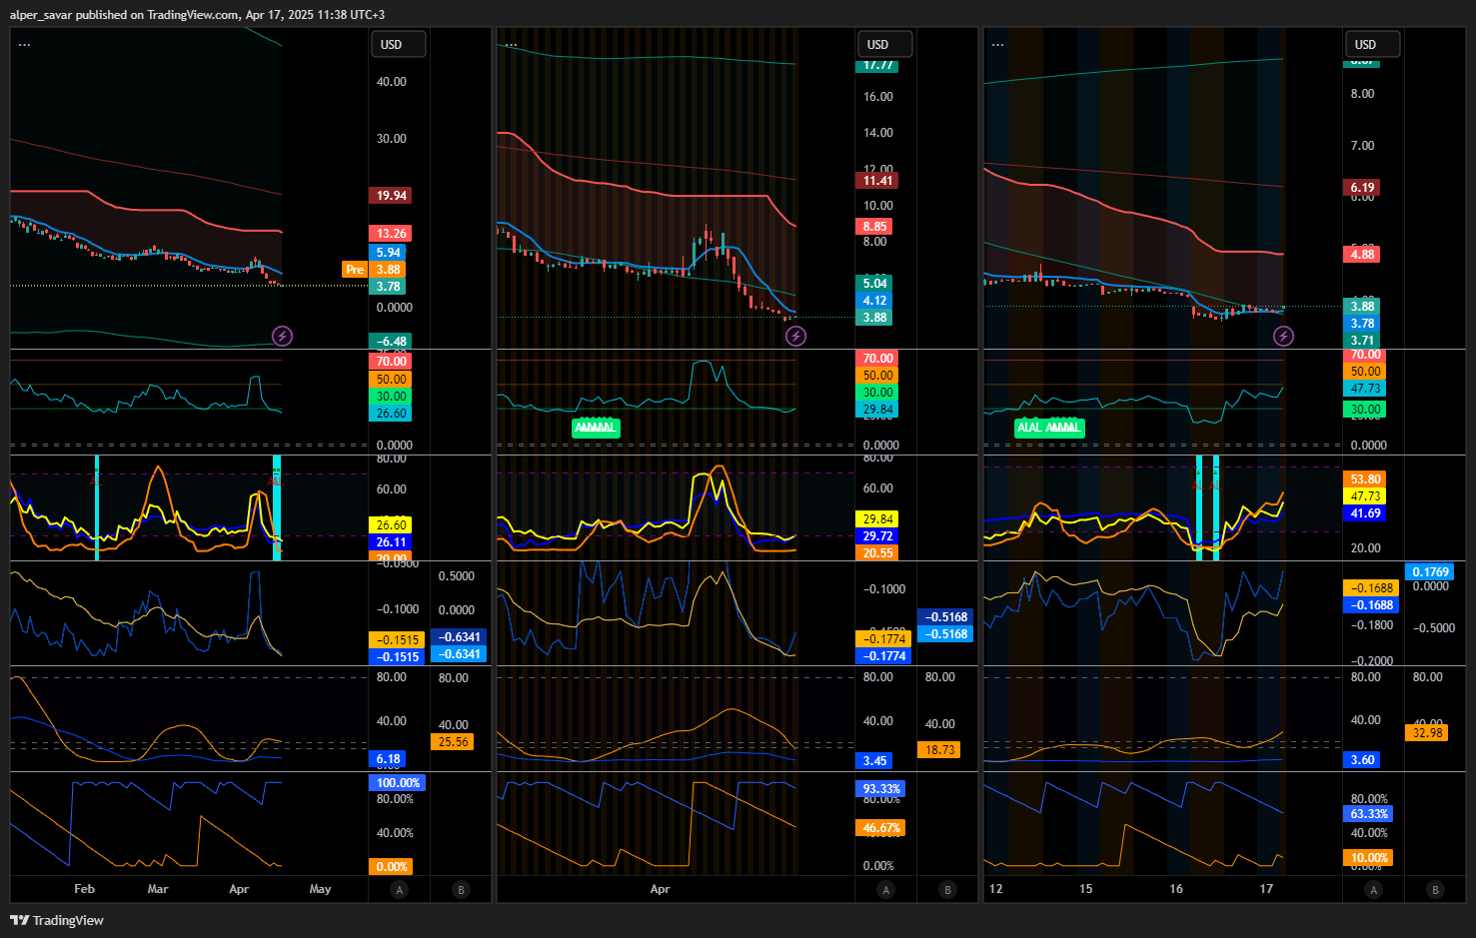Click the 8.85 red price label
Screen dimensions: 1476x938
[x=874, y=227]
